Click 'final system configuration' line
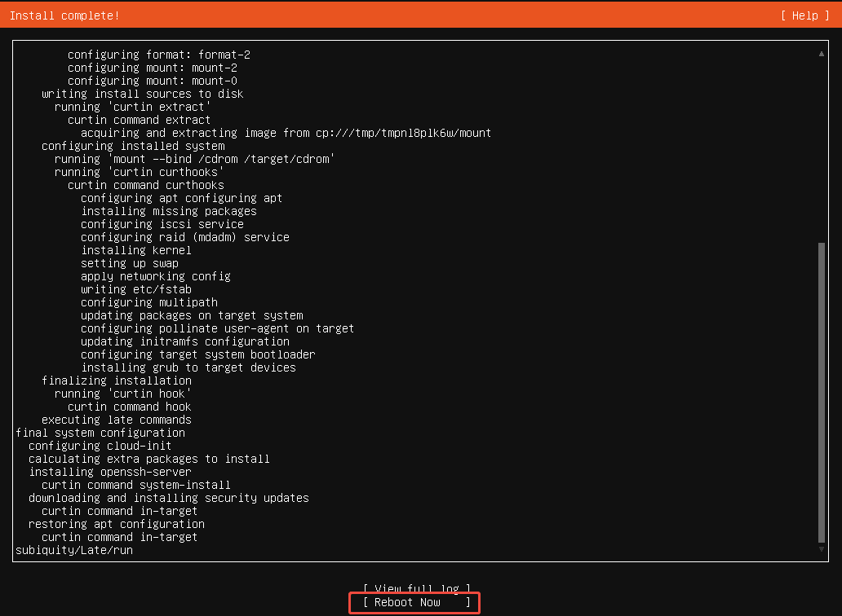The image size is (842, 616). point(100,433)
